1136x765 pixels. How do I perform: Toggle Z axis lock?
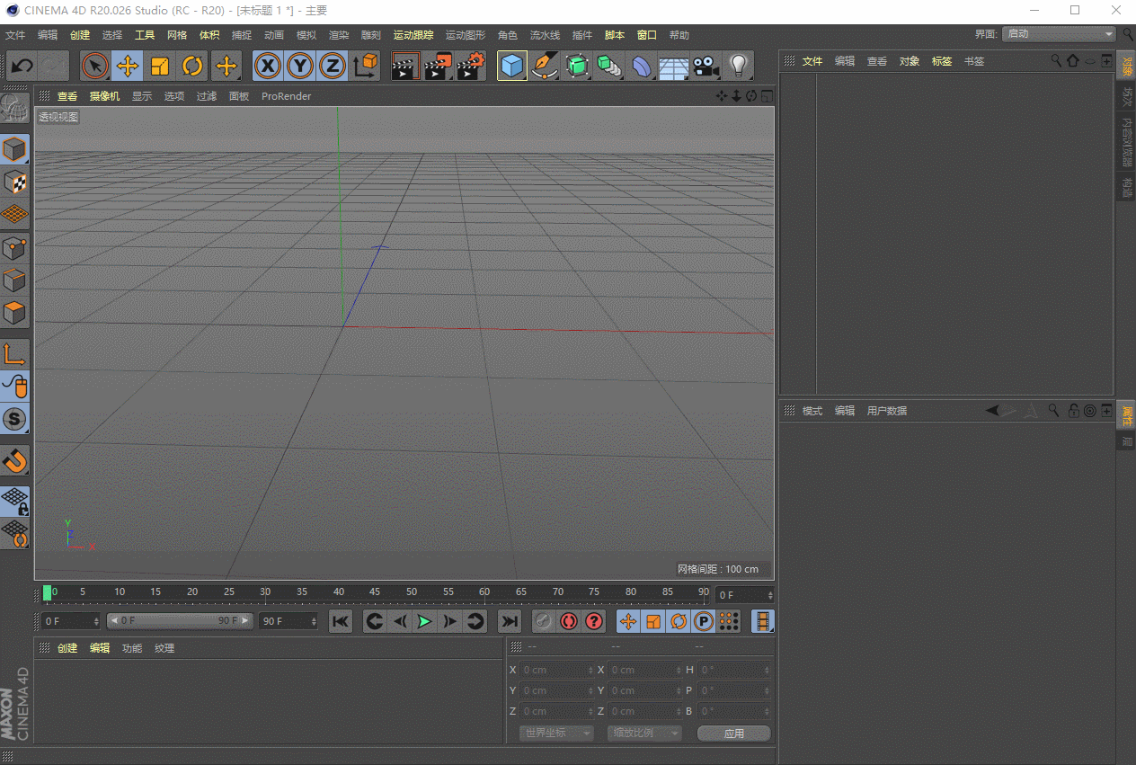pos(333,67)
